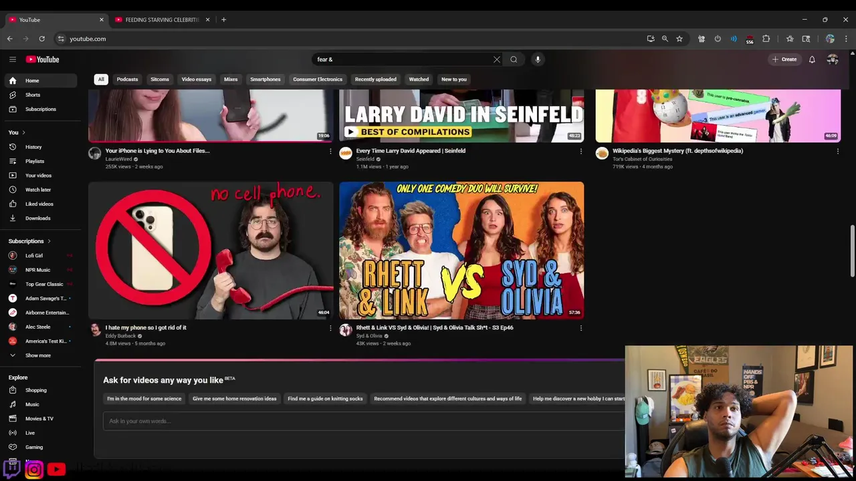Open the Chrome three-dot menu
Screen dimensions: 856x481
tap(846, 39)
